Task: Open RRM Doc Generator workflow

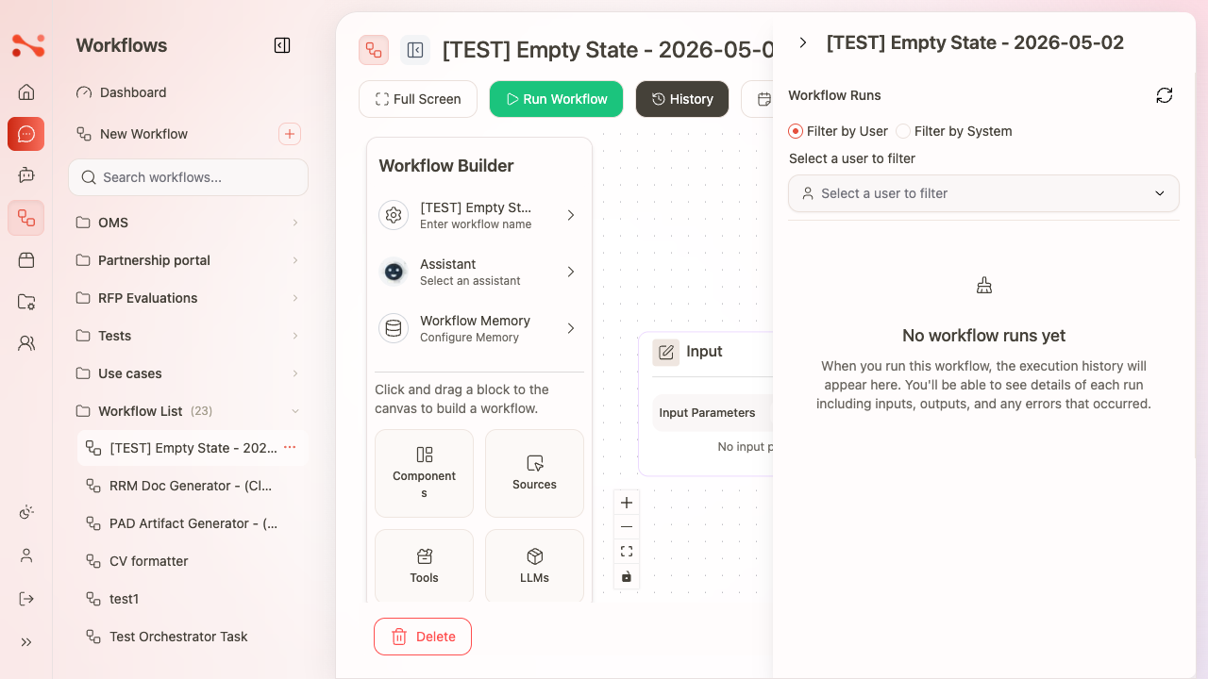Action: coord(193,486)
